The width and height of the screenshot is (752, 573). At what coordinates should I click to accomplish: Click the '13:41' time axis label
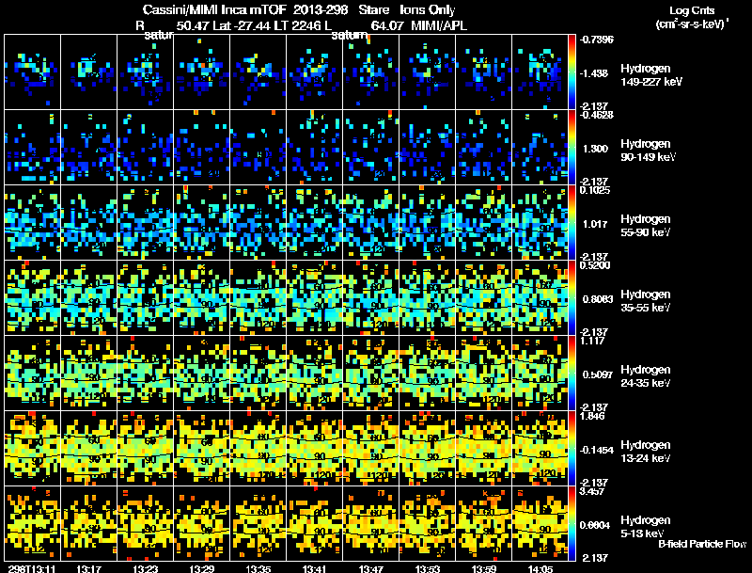point(315,568)
